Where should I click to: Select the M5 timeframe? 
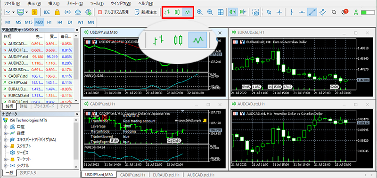[x=18, y=22]
